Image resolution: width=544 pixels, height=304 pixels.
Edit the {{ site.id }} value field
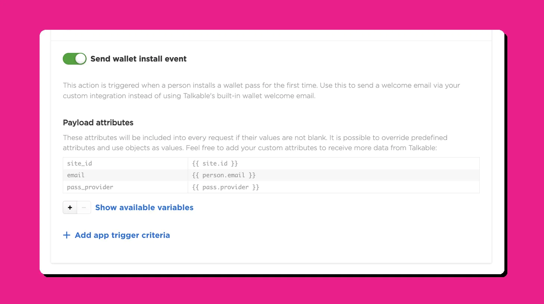pos(333,164)
